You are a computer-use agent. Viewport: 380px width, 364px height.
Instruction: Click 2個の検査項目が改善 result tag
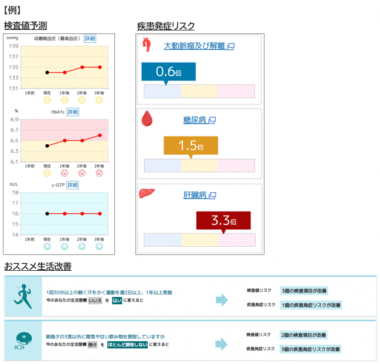pos(303,335)
